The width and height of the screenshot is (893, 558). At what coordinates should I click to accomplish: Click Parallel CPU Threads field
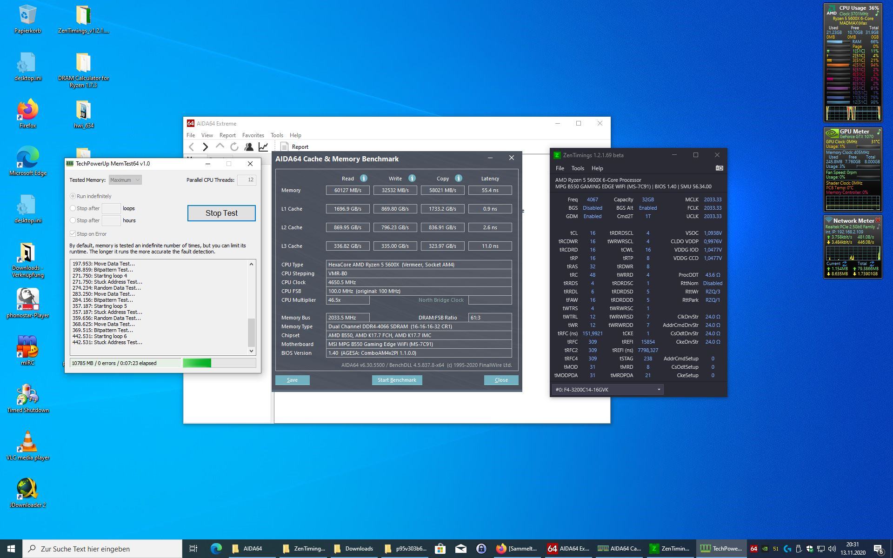coord(247,180)
